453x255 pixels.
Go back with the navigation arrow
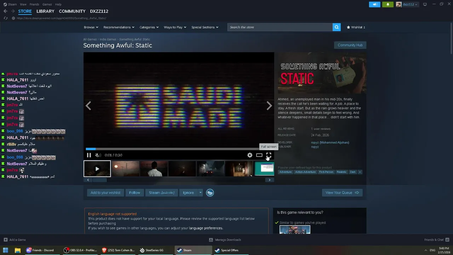5,11
